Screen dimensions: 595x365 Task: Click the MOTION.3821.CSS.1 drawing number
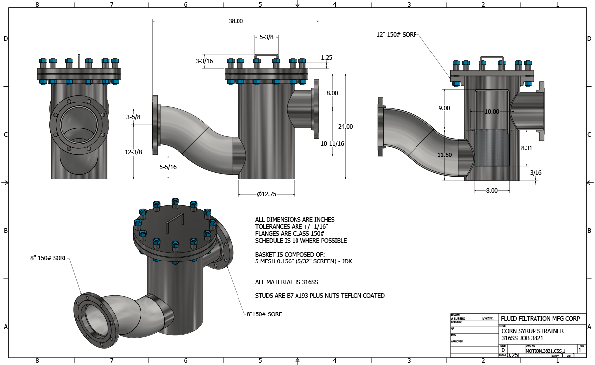544,351
